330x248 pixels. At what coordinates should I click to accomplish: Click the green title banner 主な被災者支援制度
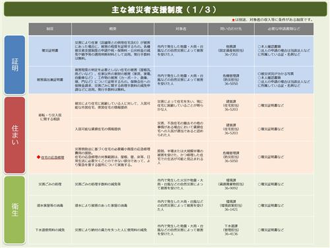(x=166, y=9)
